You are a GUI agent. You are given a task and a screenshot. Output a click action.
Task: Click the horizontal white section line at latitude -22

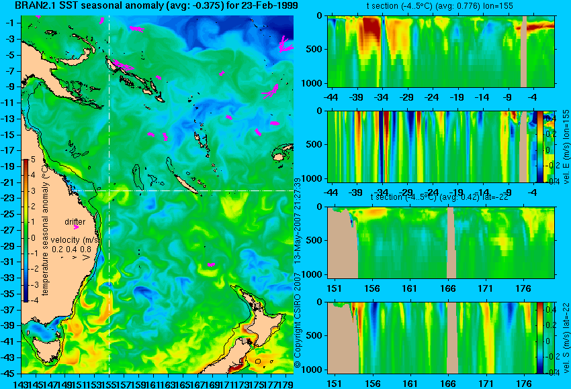pyautogui.click(x=182, y=190)
